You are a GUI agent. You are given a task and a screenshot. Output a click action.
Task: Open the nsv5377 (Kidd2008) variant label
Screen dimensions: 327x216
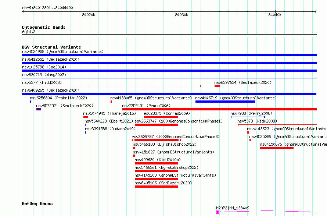42,82
